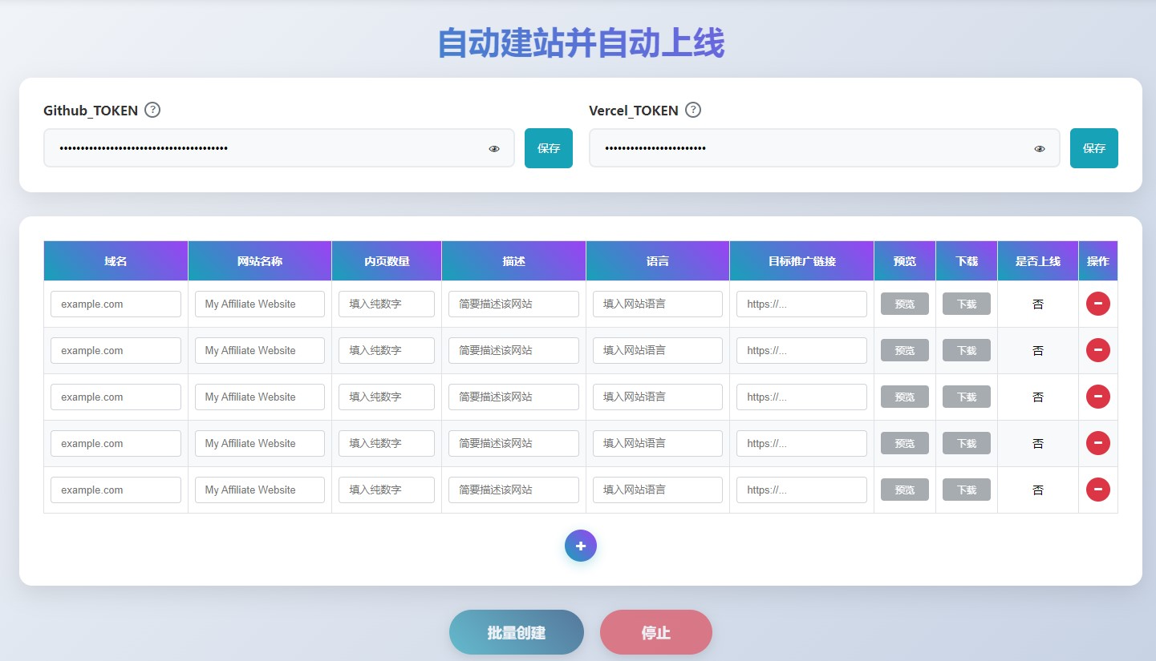This screenshot has height=661, width=1156.
Task: Click description field in the fourth row
Action: coord(513,443)
